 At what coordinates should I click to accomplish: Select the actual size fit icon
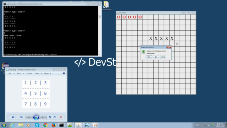(21, 117)
